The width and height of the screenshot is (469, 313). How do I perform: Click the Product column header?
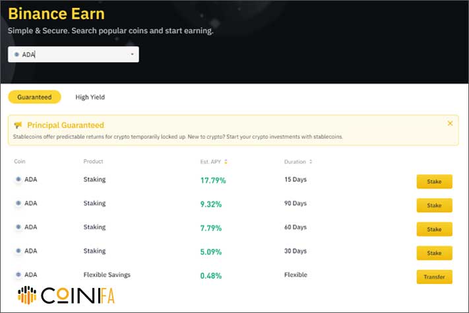[93, 161]
